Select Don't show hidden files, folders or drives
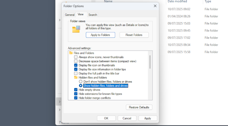This screenshot has height=126, width=228. [x=80, y=81]
